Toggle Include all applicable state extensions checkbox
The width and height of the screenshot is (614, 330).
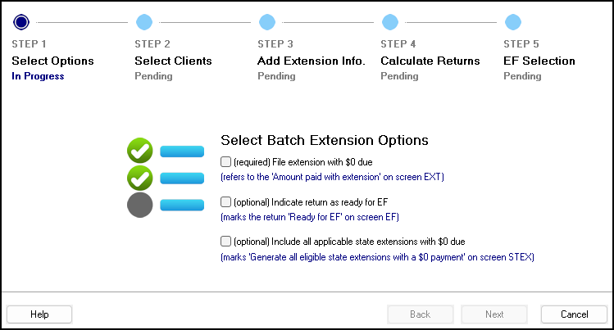(x=225, y=242)
